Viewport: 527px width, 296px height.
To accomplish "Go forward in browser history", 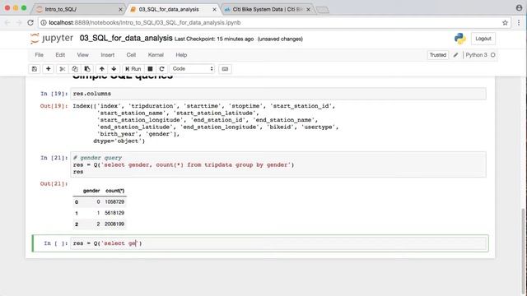I will (x=19, y=22).
